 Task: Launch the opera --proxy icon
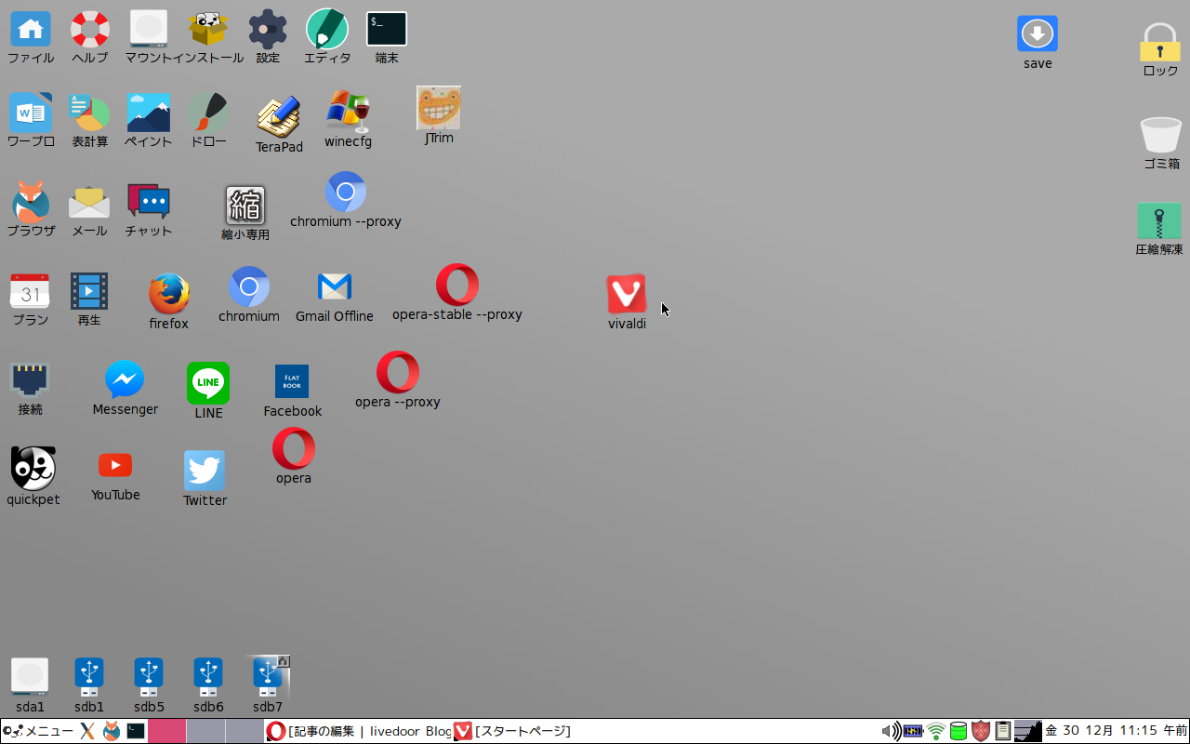[398, 372]
